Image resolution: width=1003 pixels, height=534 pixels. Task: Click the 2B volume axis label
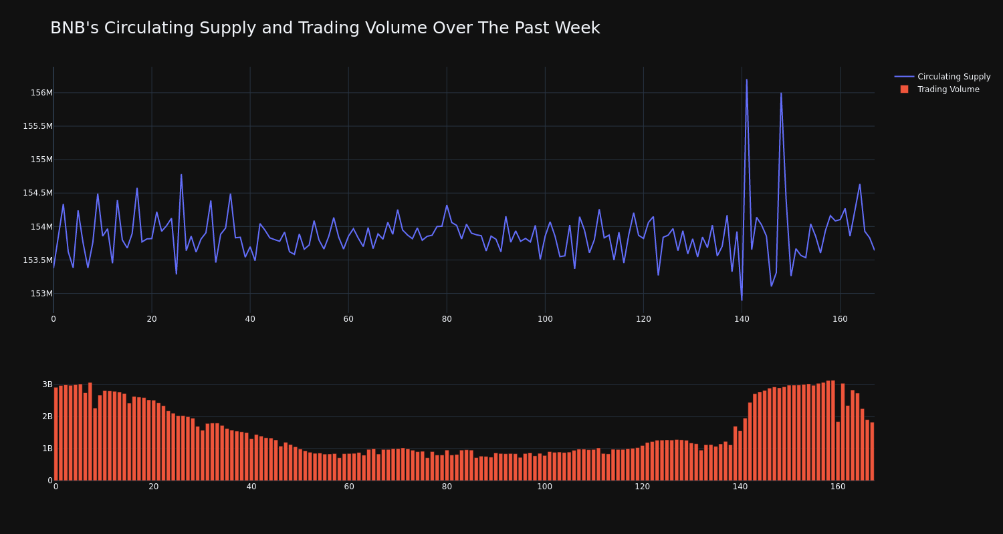click(47, 417)
